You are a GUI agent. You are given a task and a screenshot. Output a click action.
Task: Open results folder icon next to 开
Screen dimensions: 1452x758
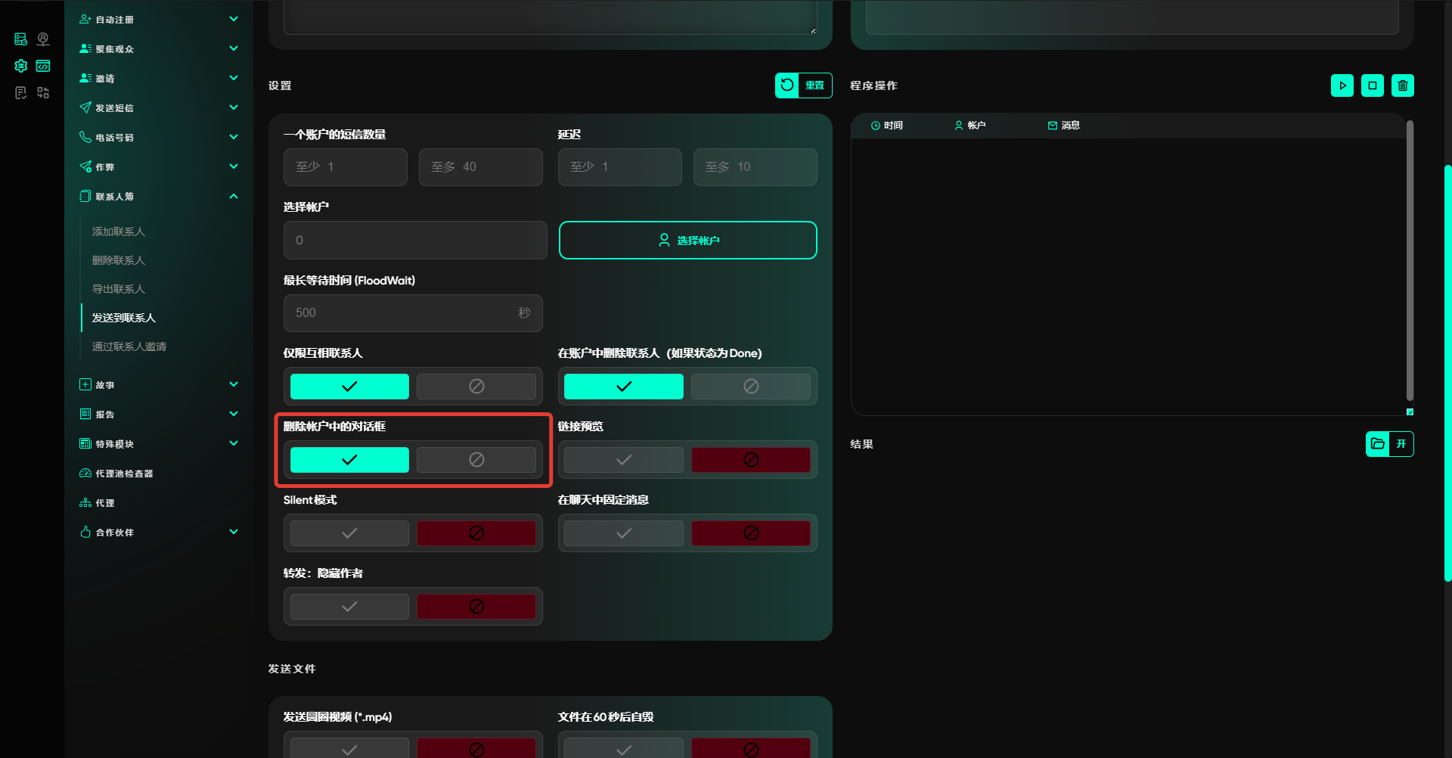1377,444
